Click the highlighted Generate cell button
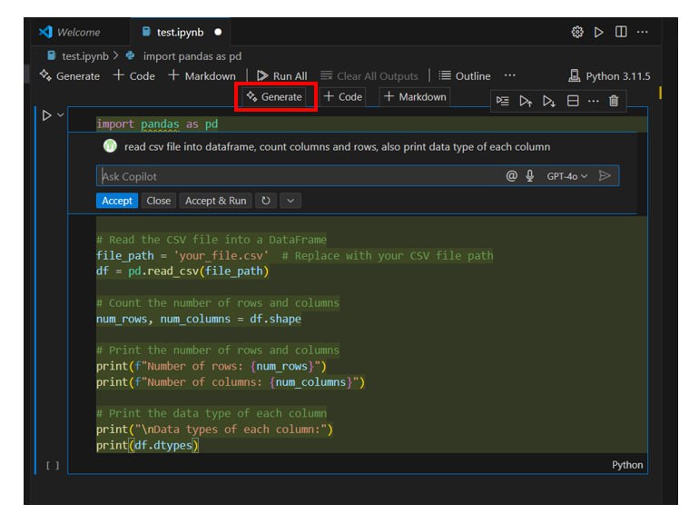 tap(274, 97)
